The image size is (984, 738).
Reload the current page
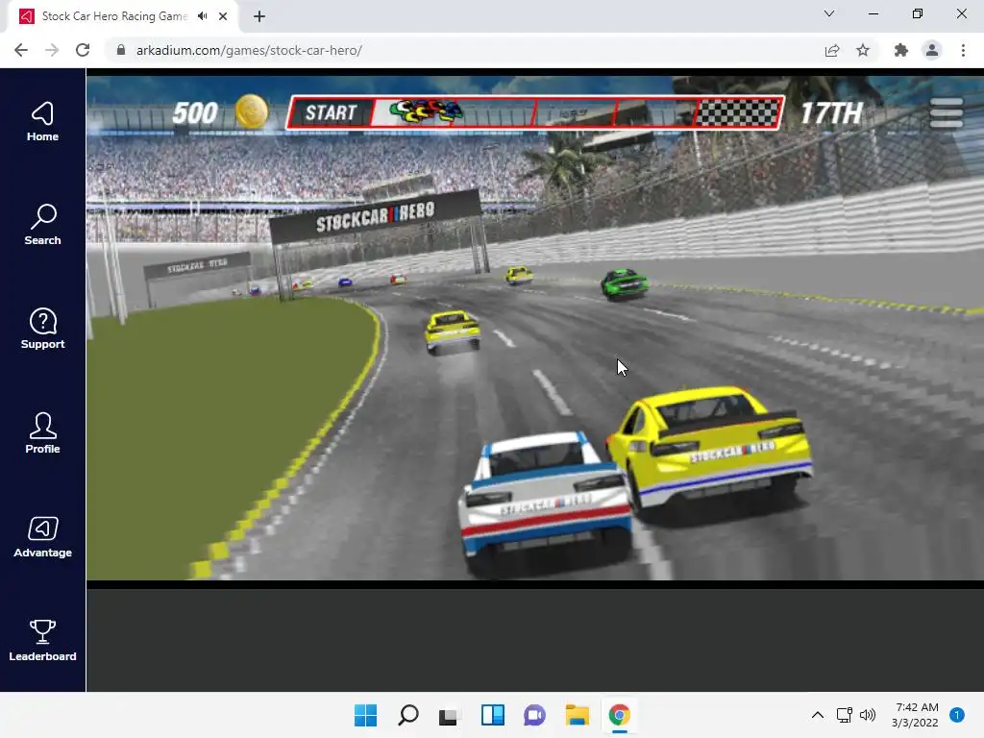[83, 50]
